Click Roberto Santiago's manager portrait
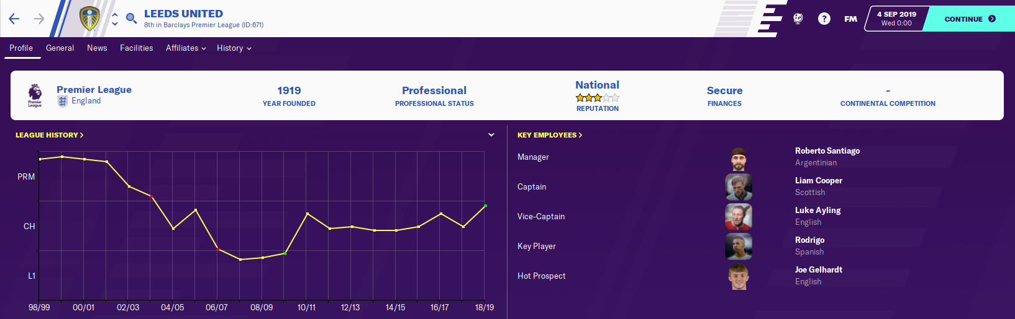Image resolution: width=1015 pixels, height=319 pixels. click(x=739, y=159)
